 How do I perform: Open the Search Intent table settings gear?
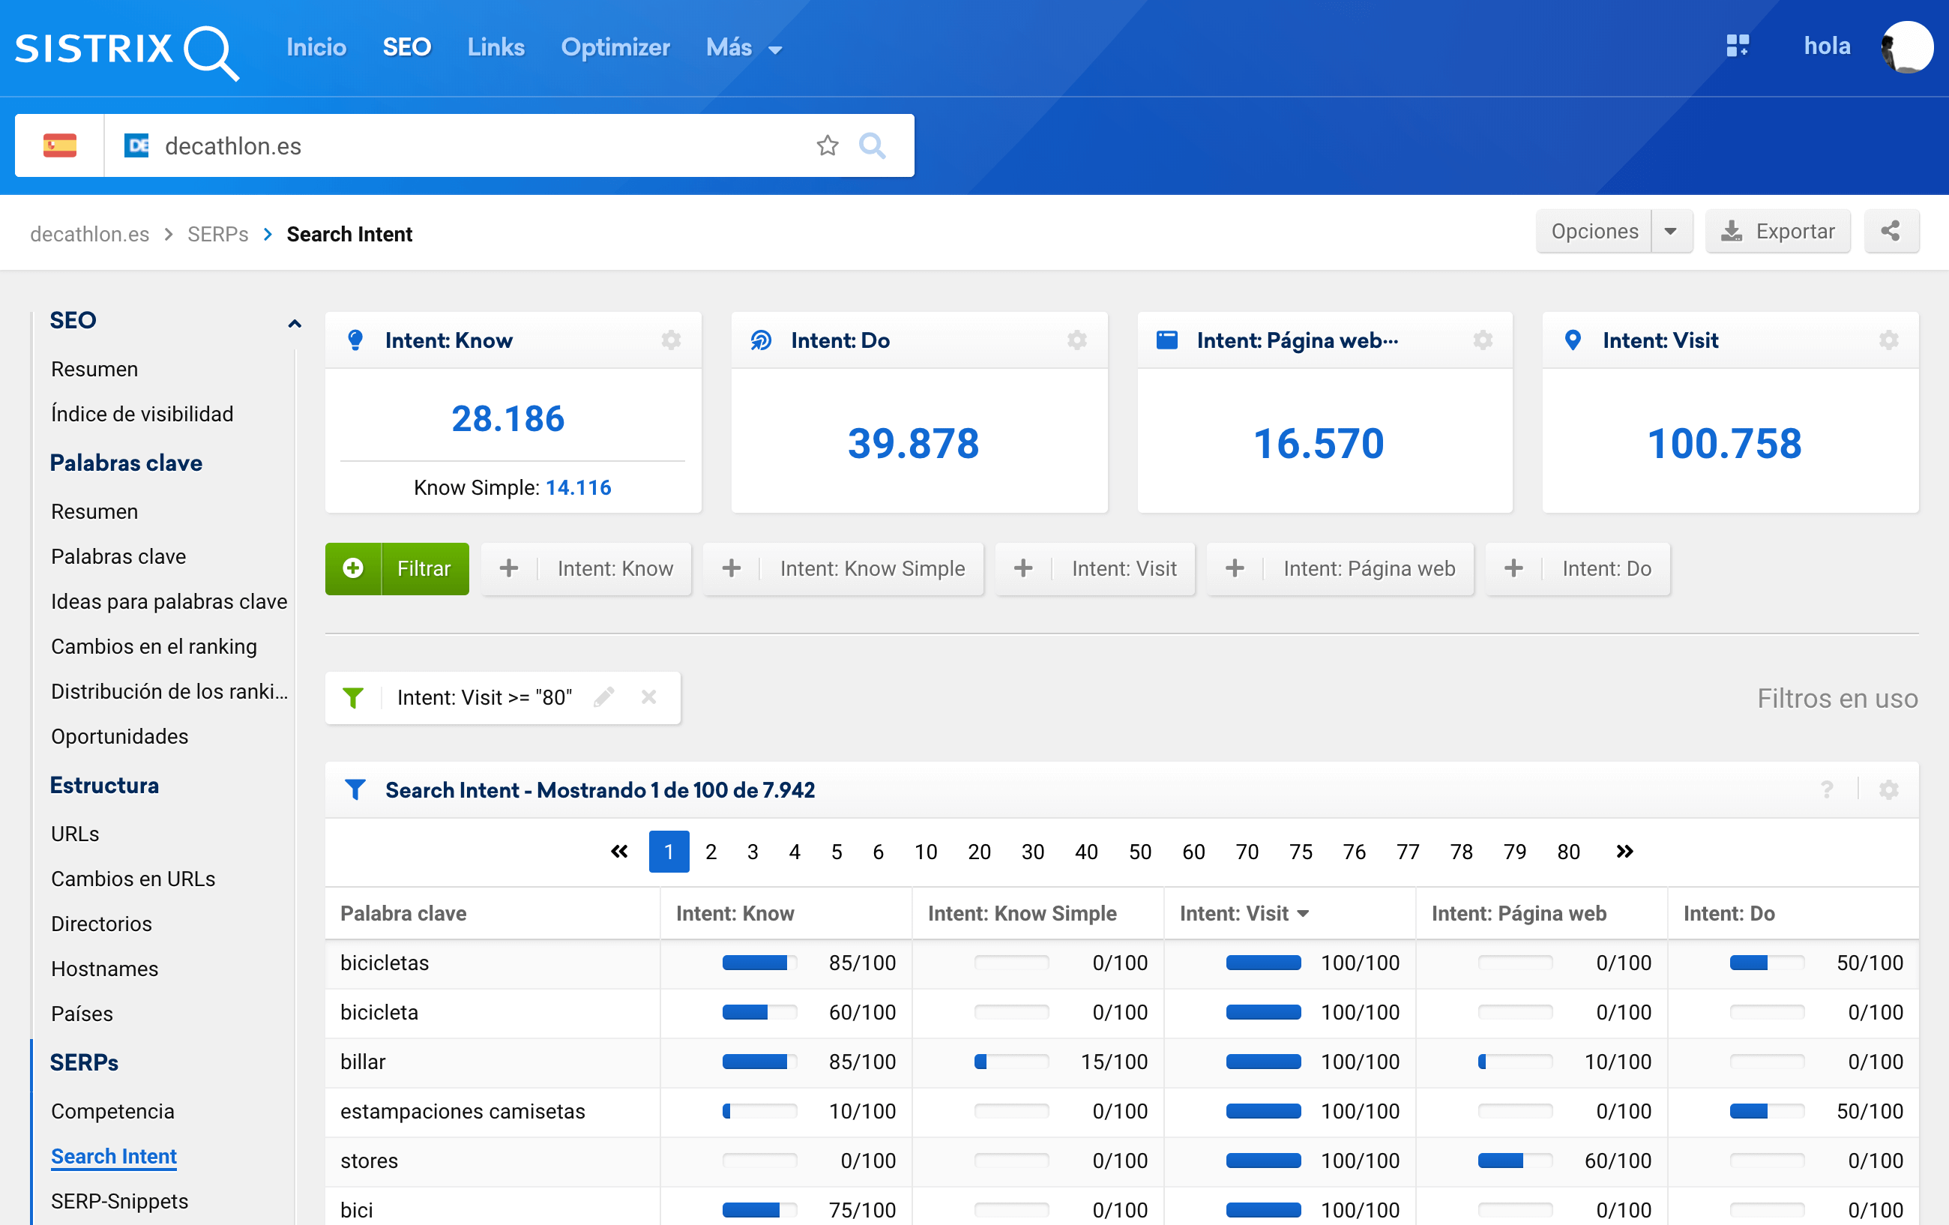point(1888,790)
